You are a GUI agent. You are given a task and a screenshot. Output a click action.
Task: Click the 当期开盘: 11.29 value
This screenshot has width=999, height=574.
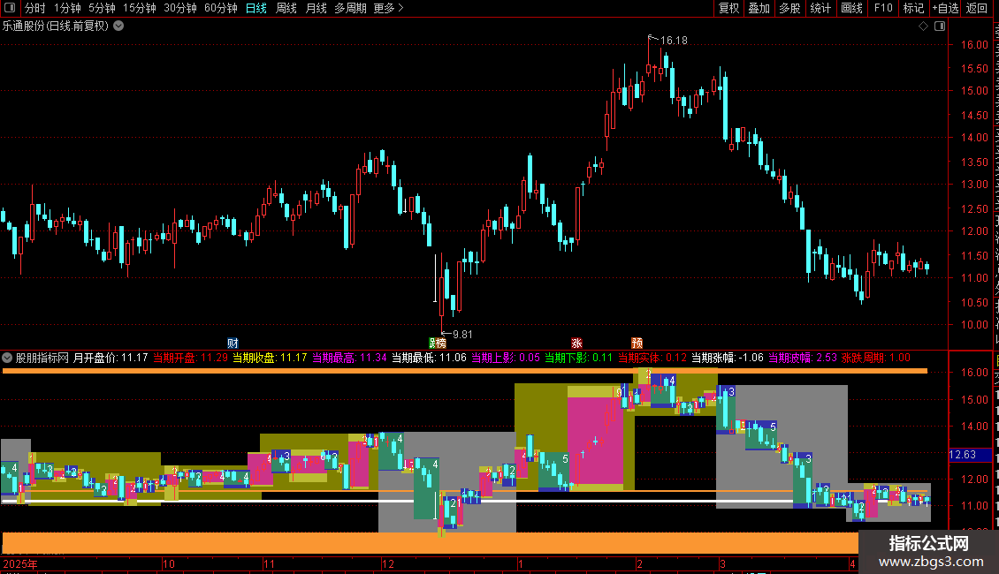[x=190, y=358]
